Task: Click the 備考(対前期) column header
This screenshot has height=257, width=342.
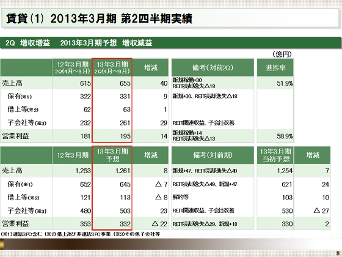Action: [x=213, y=155]
